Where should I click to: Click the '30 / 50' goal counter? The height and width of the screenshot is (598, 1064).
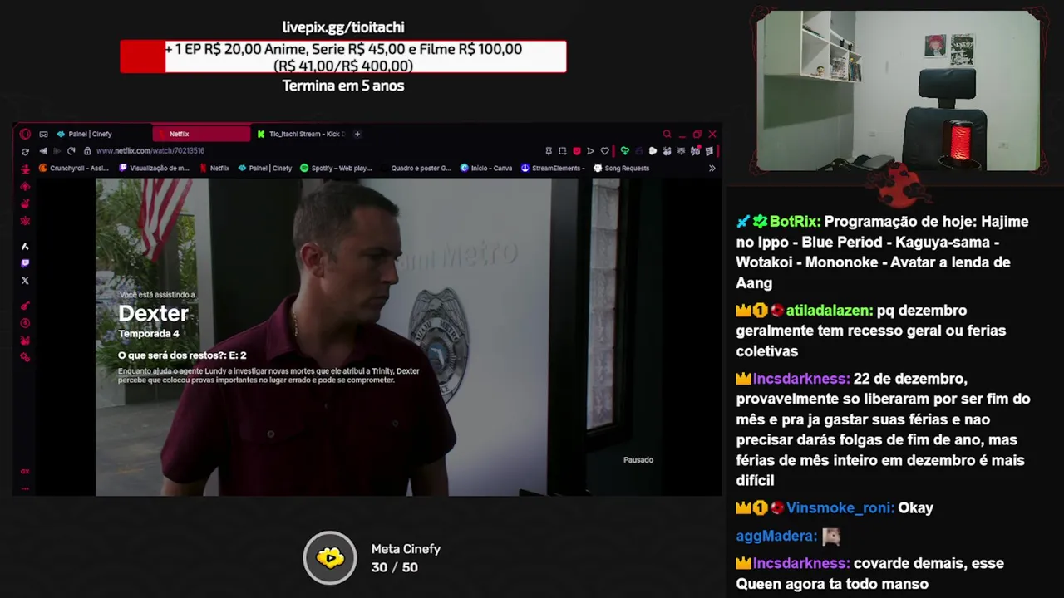coord(395,567)
